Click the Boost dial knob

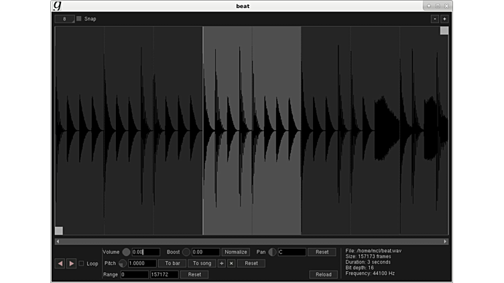[x=186, y=252]
